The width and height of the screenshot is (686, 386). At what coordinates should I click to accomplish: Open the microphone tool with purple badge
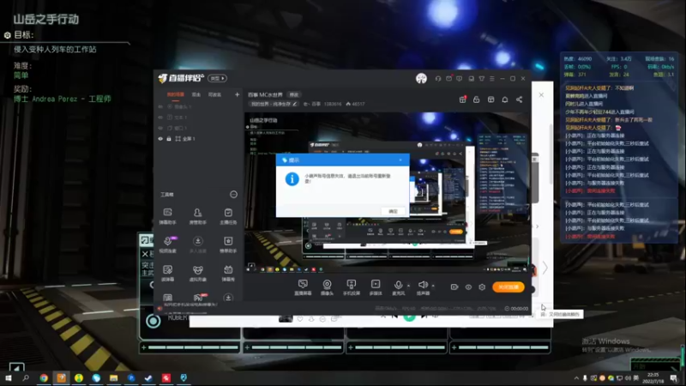[167, 244]
